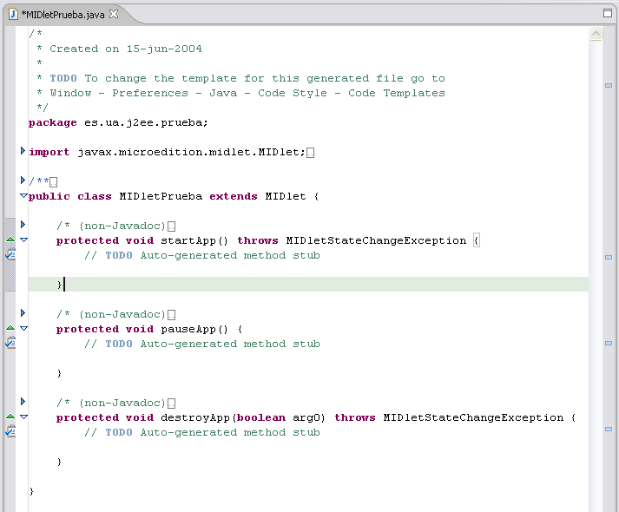Click the overview ruler marker for pauseApp TODO
The image size is (619, 512).
[x=609, y=343]
